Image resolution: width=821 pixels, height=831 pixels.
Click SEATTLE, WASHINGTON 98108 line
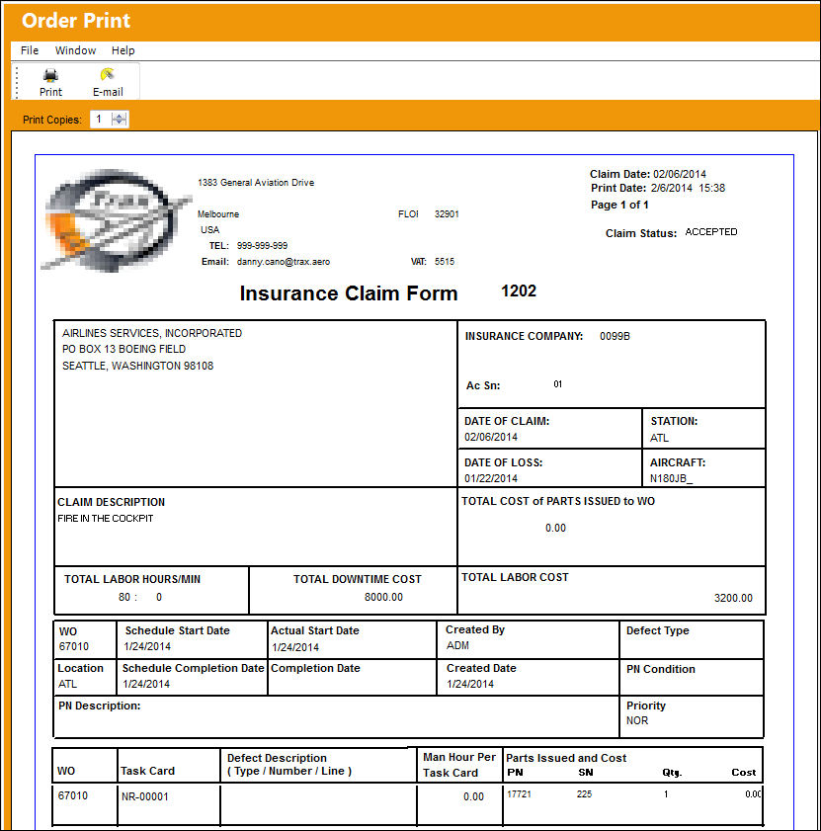[x=137, y=367]
